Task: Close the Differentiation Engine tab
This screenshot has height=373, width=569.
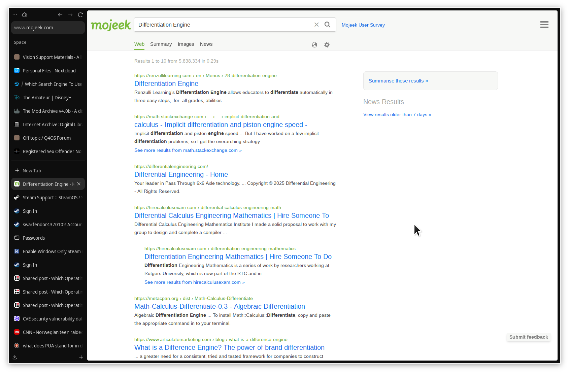Action: point(79,184)
